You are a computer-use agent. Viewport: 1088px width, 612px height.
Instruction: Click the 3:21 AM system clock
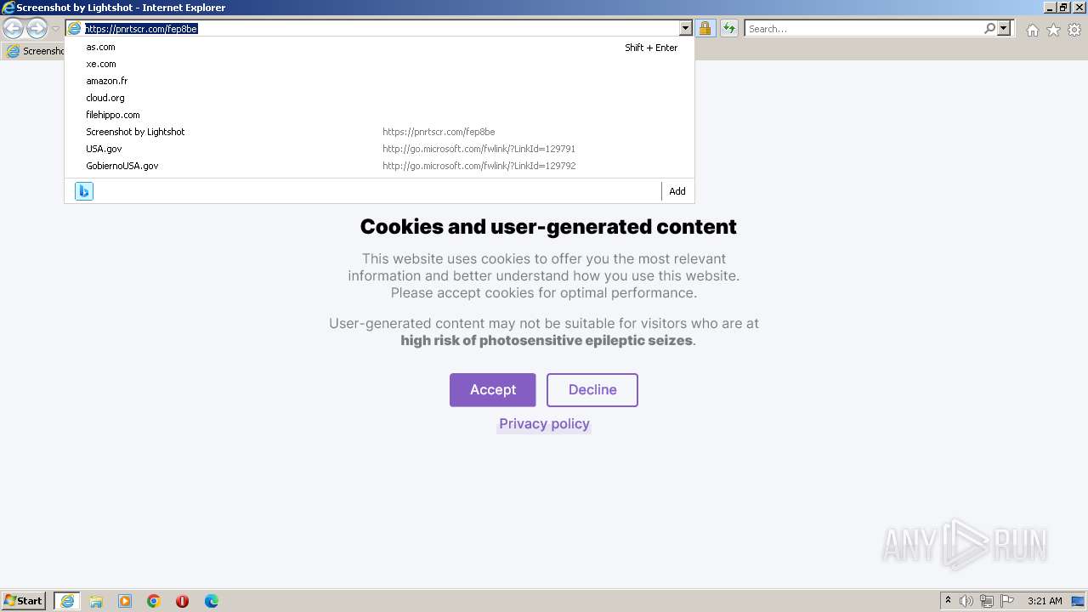pos(1045,601)
